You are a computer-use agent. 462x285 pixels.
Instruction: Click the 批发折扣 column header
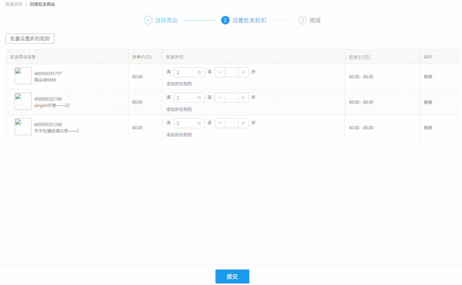tap(175, 57)
